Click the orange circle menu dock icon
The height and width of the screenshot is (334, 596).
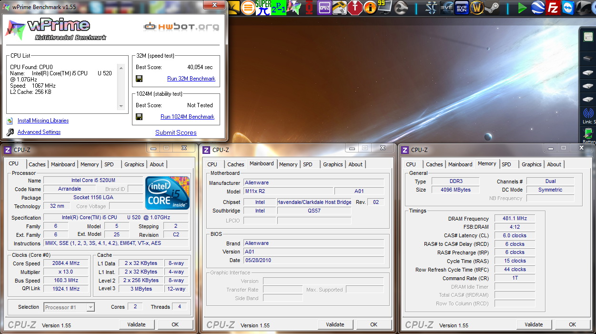coord(248,8)
